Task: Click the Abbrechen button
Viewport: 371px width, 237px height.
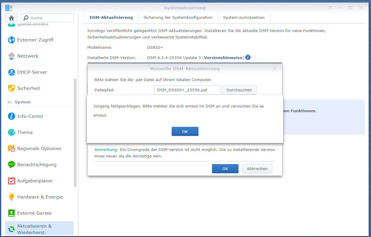Action: click(257, 169)
